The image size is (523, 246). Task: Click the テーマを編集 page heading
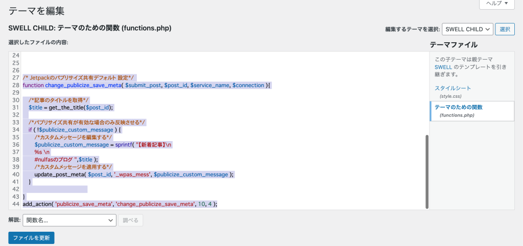pyautogui.click(x=36, y=11)
